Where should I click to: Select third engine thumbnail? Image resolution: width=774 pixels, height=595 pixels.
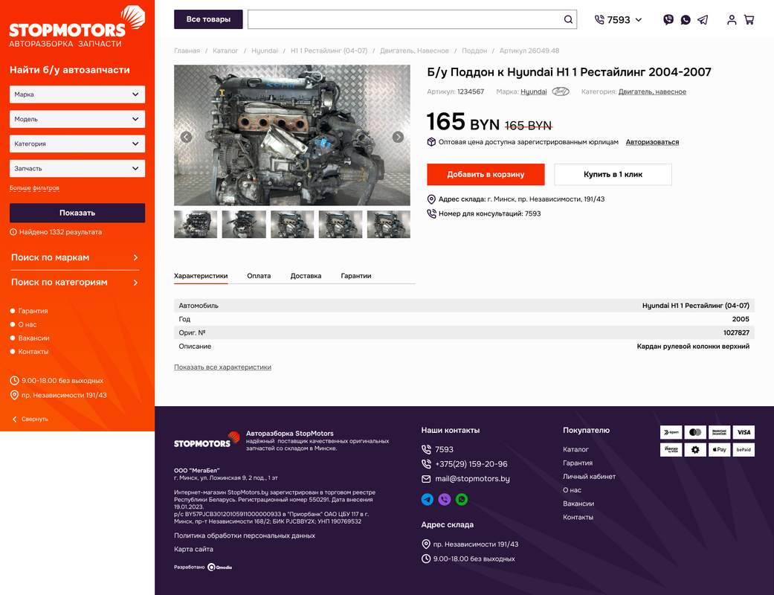(292, 224)
